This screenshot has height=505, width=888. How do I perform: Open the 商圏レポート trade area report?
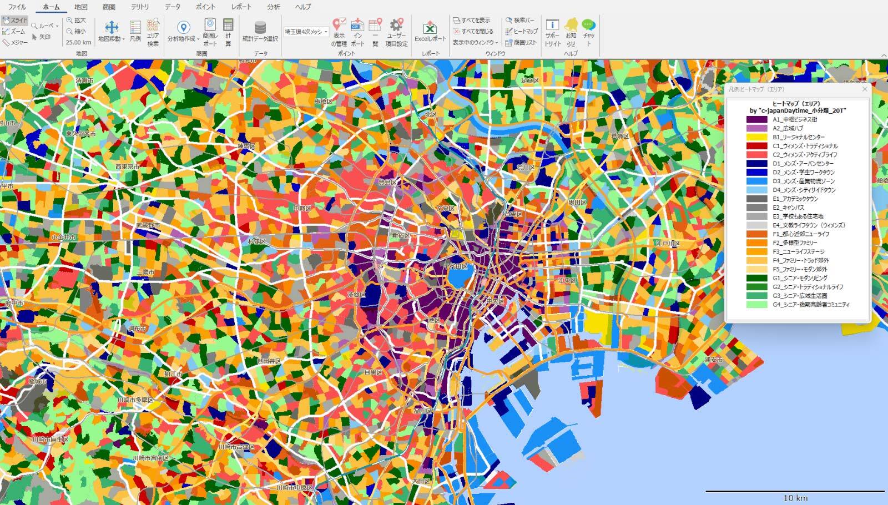pos(210,31)
